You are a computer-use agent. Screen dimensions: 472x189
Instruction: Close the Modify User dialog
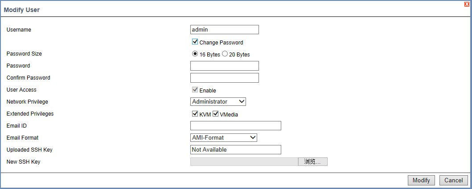point(467,4)
